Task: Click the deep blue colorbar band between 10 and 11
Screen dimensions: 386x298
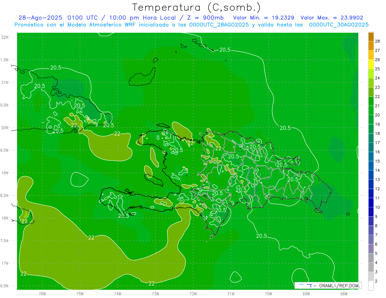Action: point(371,203)
